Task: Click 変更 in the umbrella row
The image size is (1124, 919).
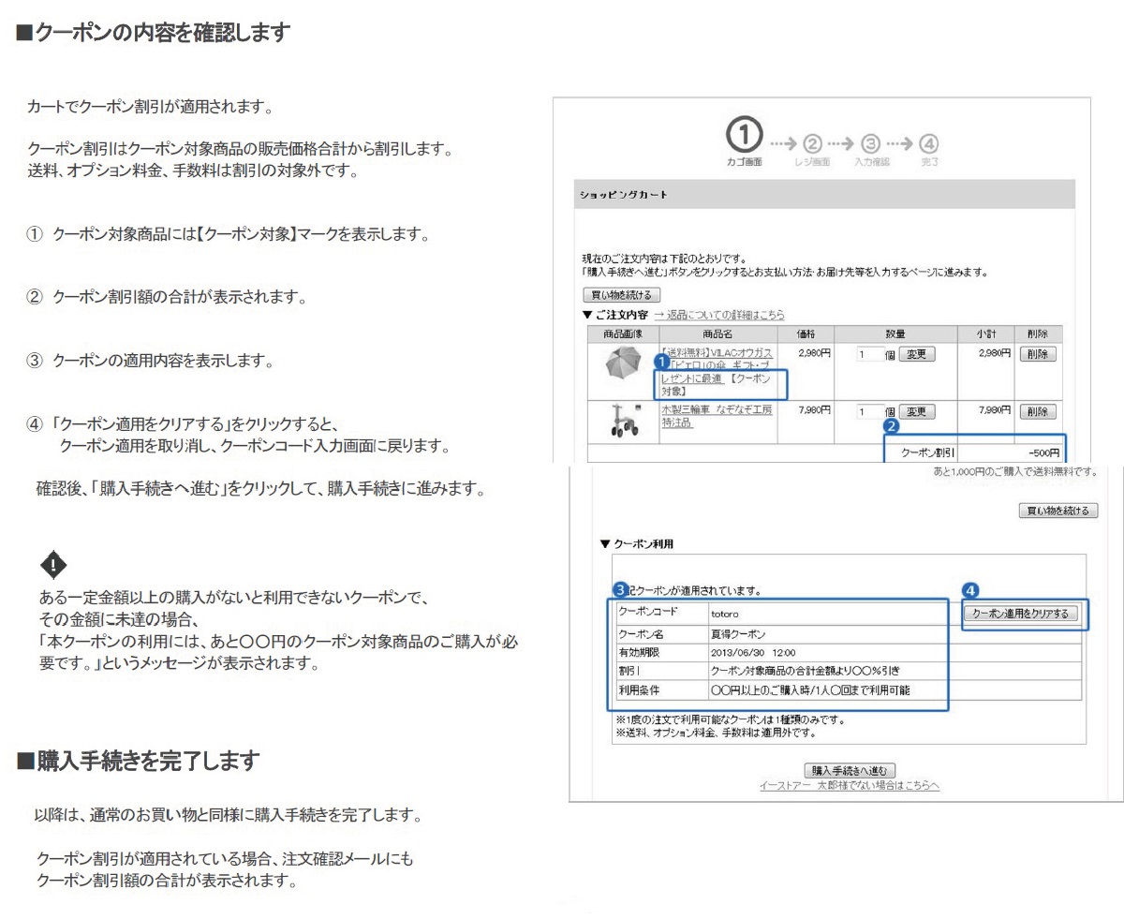Action: [917, 355]
